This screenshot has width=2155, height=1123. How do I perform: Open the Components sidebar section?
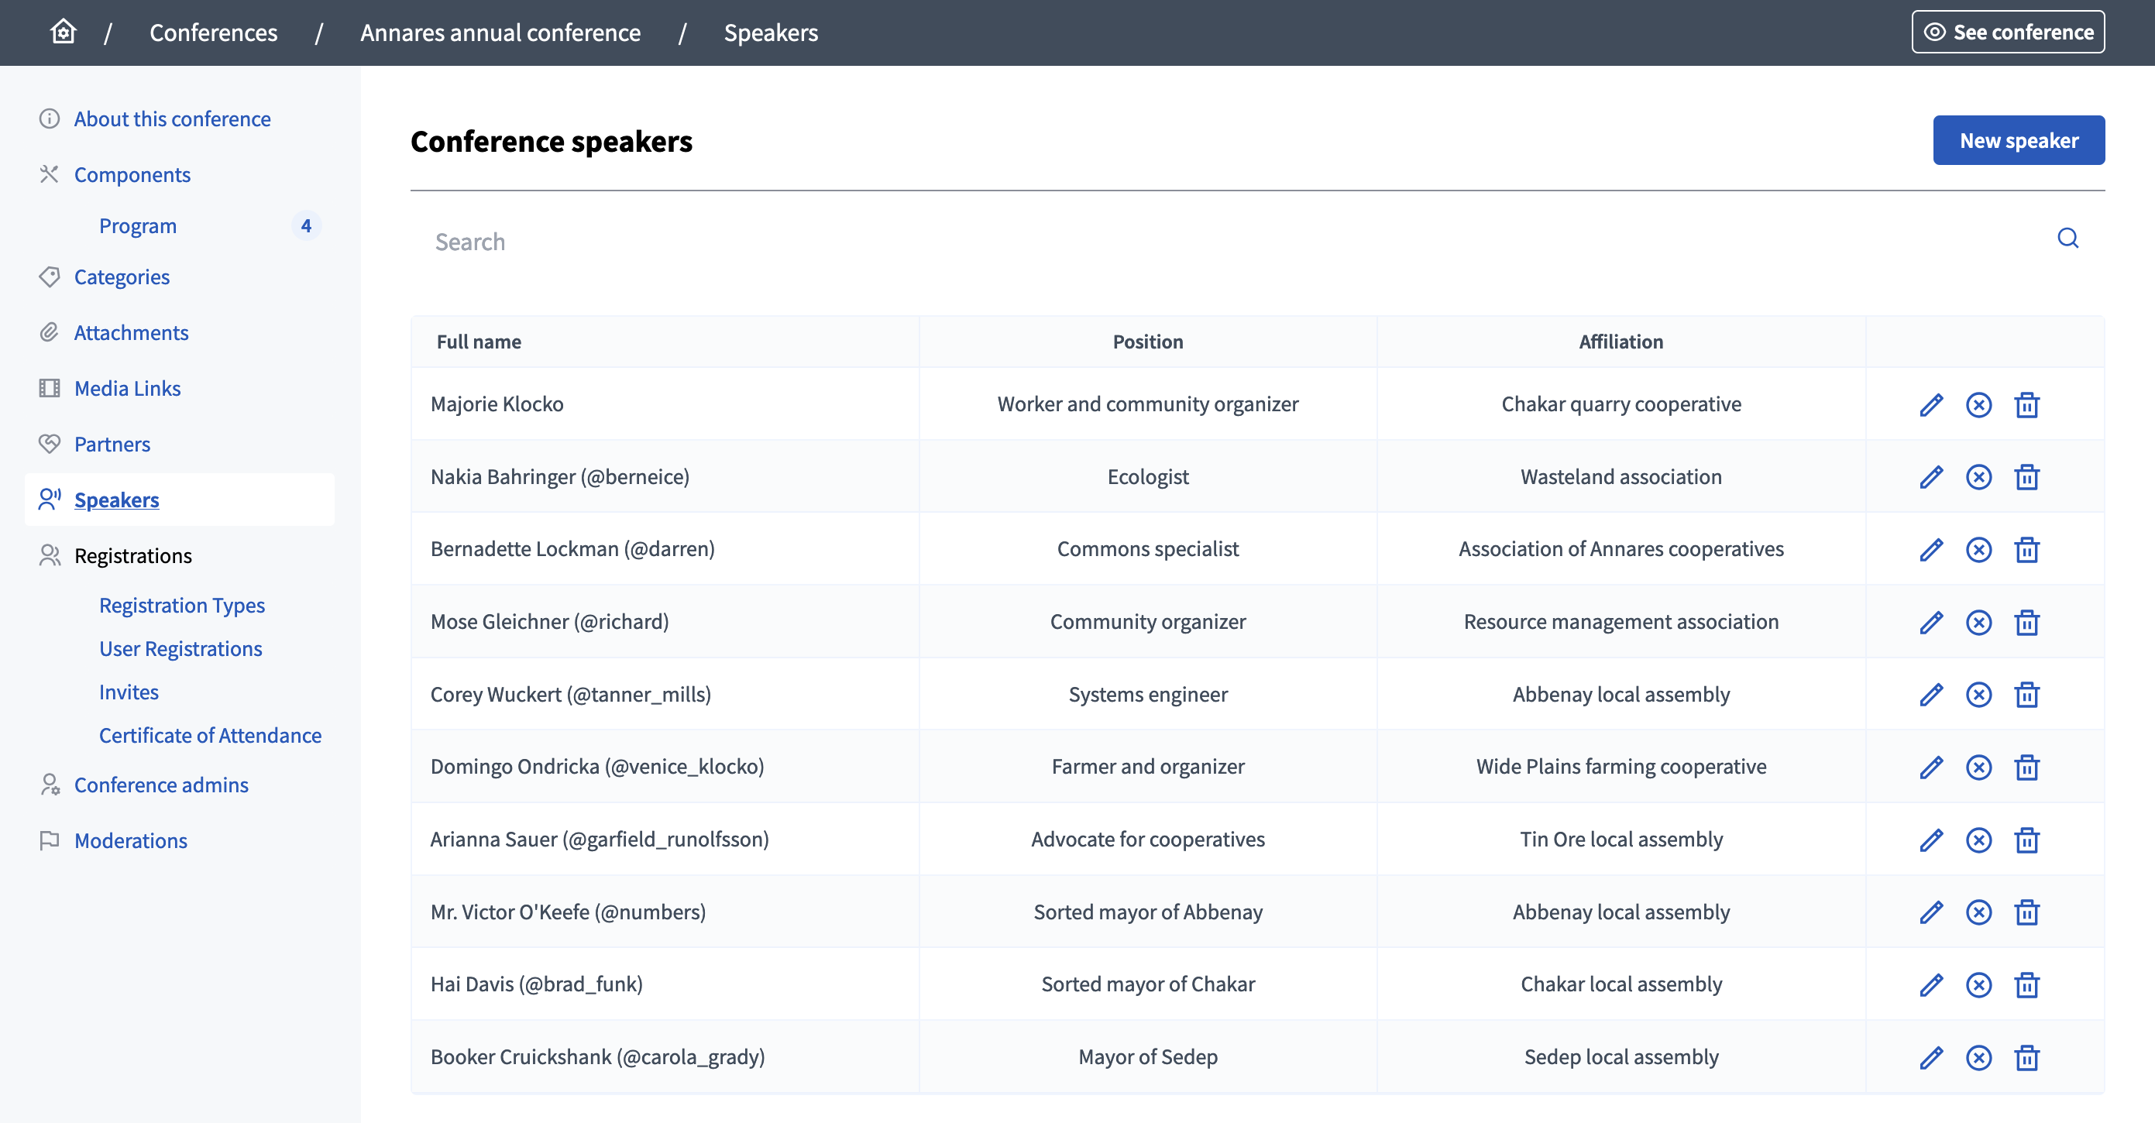pos(132,175)
